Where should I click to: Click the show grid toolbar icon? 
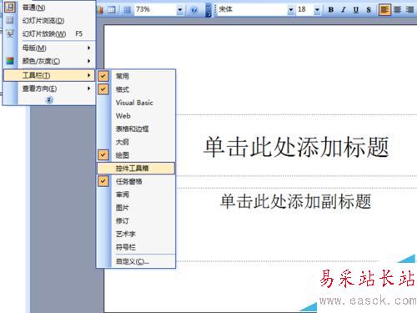128,10
